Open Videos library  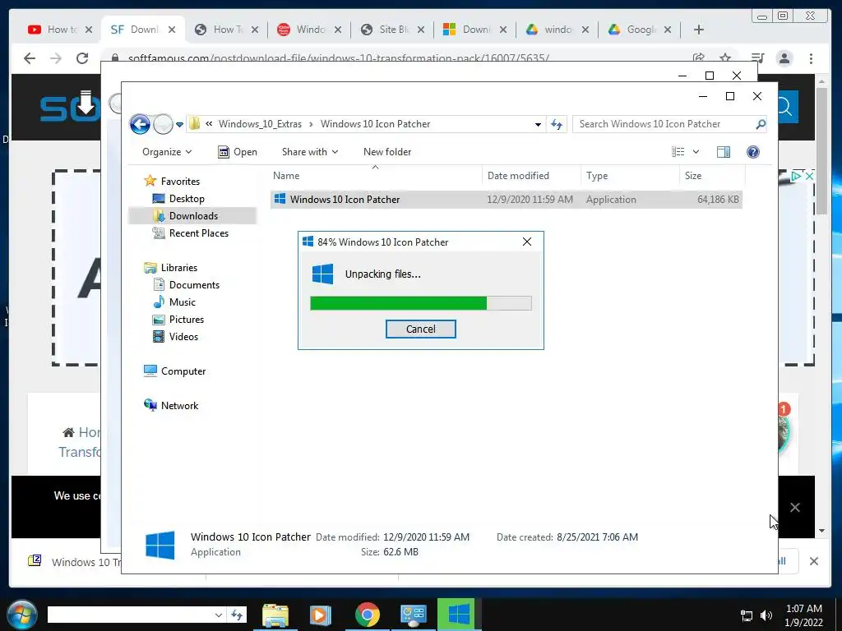(183, 336)
